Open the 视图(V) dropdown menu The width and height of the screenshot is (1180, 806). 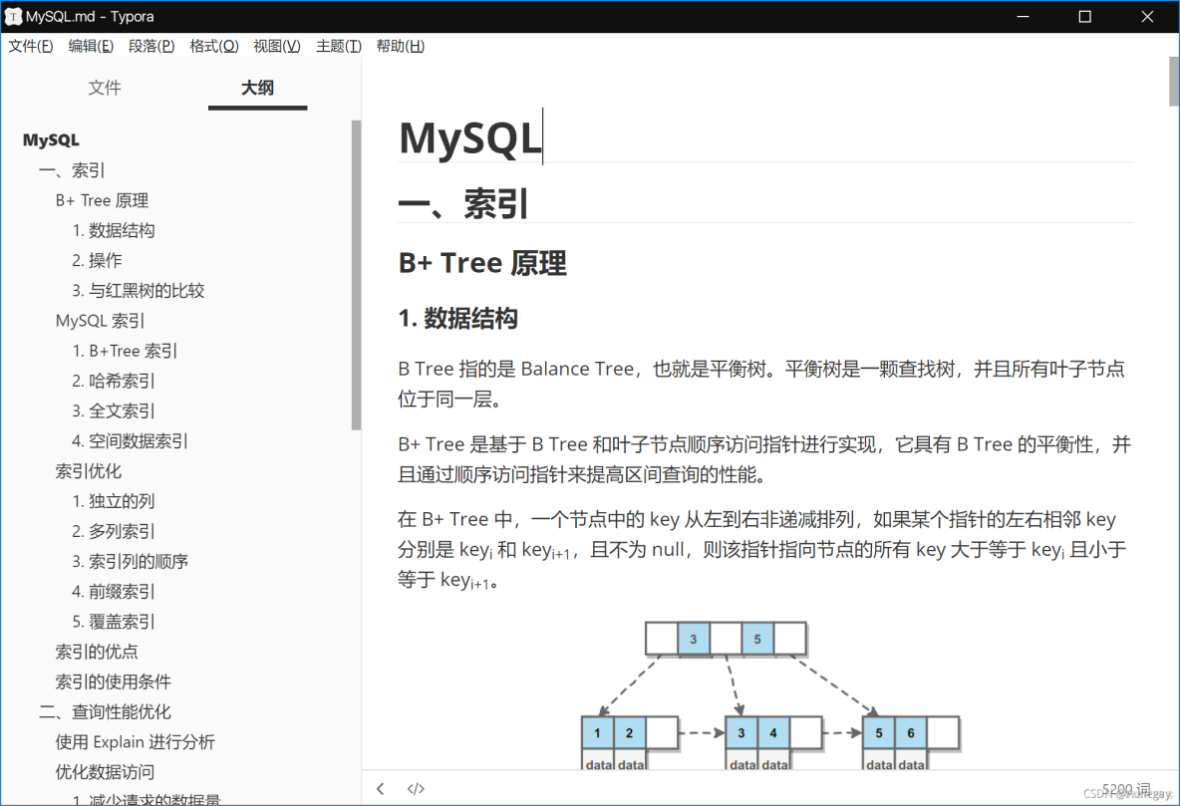tap(276, 45)
